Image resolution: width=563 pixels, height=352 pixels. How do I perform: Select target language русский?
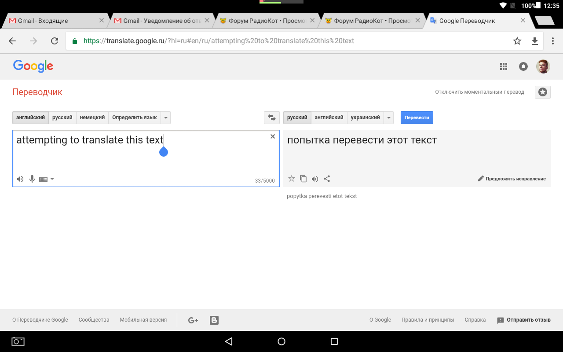click(x=297, y=117)
